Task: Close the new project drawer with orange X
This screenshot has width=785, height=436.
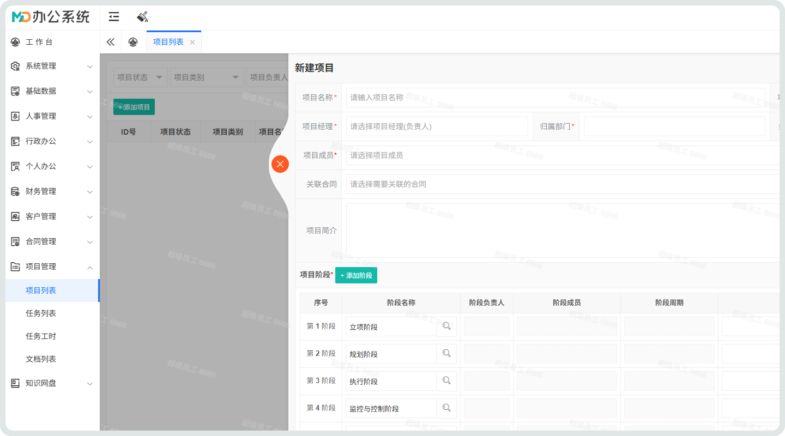Action: coord(280,164)
